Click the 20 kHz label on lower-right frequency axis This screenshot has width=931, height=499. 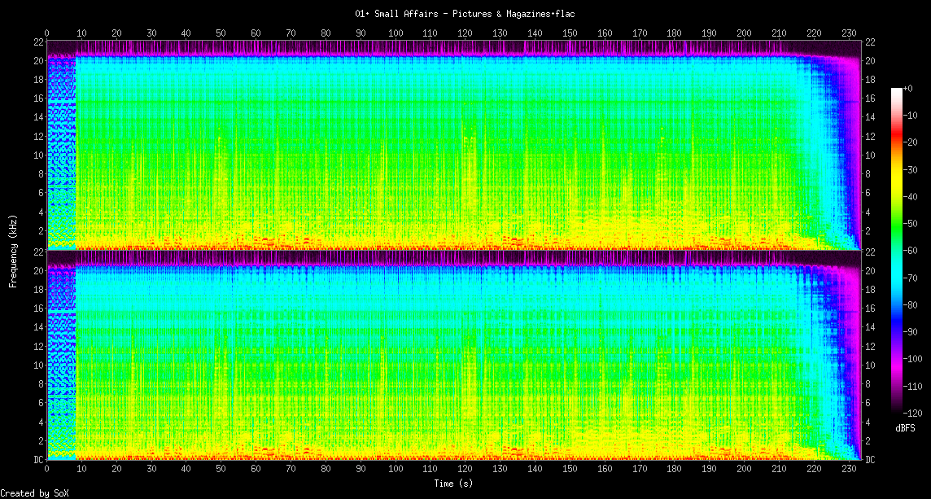click(870, 271)
